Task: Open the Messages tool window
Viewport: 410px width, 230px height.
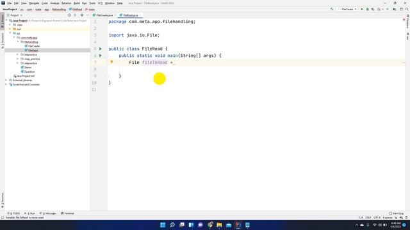Action: (48, 213)
